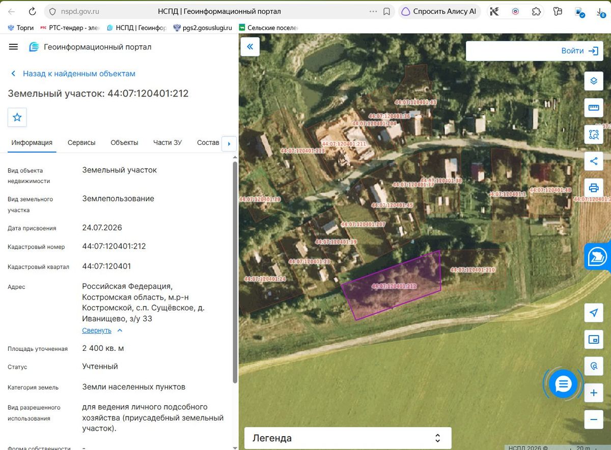
Task: Open the chat support bubble
Action: tap(563, 384)
